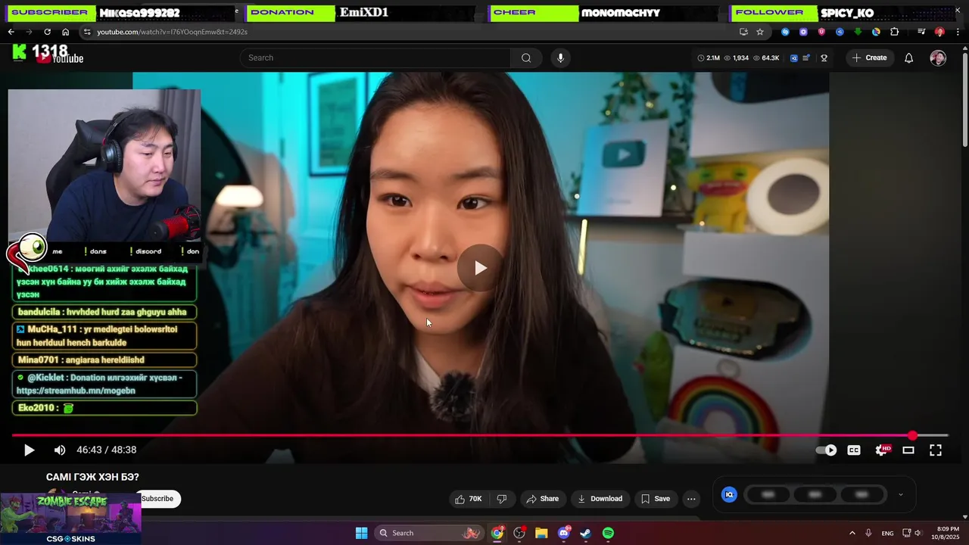This screenshot has height=545, width=969.
Task: Click the YouTube search box
Action: coord(377,58)
